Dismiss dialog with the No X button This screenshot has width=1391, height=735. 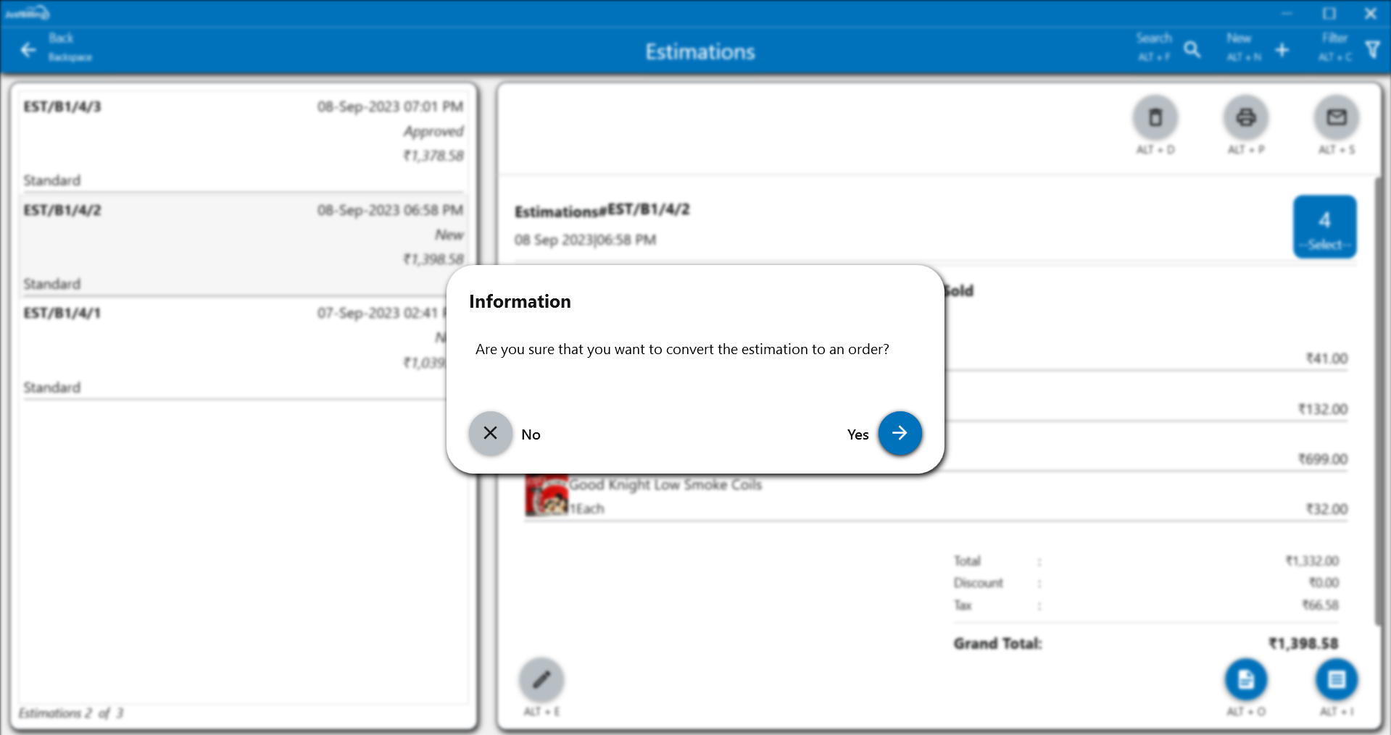coord(490,433)
